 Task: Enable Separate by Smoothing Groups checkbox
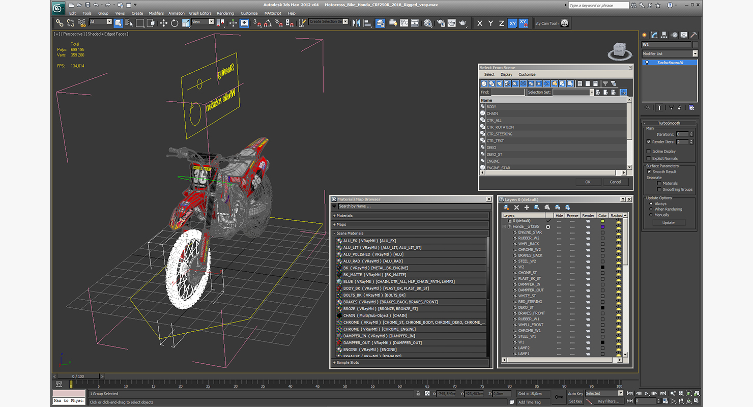click(x=659, y=189)
